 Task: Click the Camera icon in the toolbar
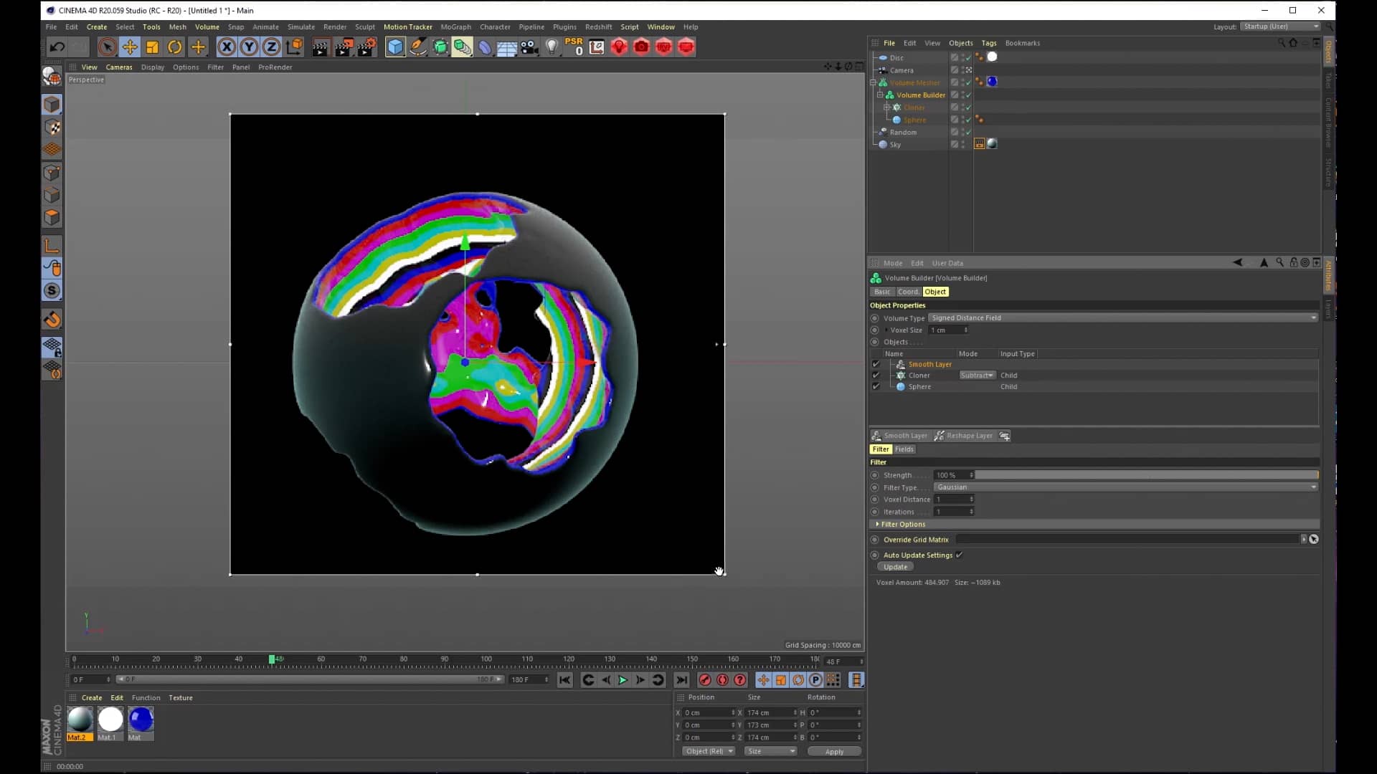click(529, 47)
